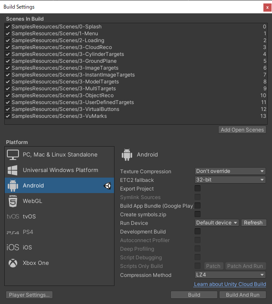Open the ETC2 fallback dropdown
Viewport: 272px width, 304px height.
click(x=230, y=180)
